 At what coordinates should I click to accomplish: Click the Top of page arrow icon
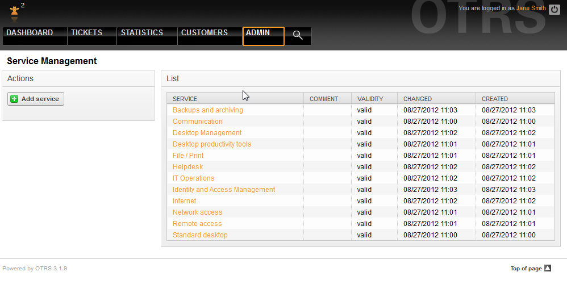(548, 269)
